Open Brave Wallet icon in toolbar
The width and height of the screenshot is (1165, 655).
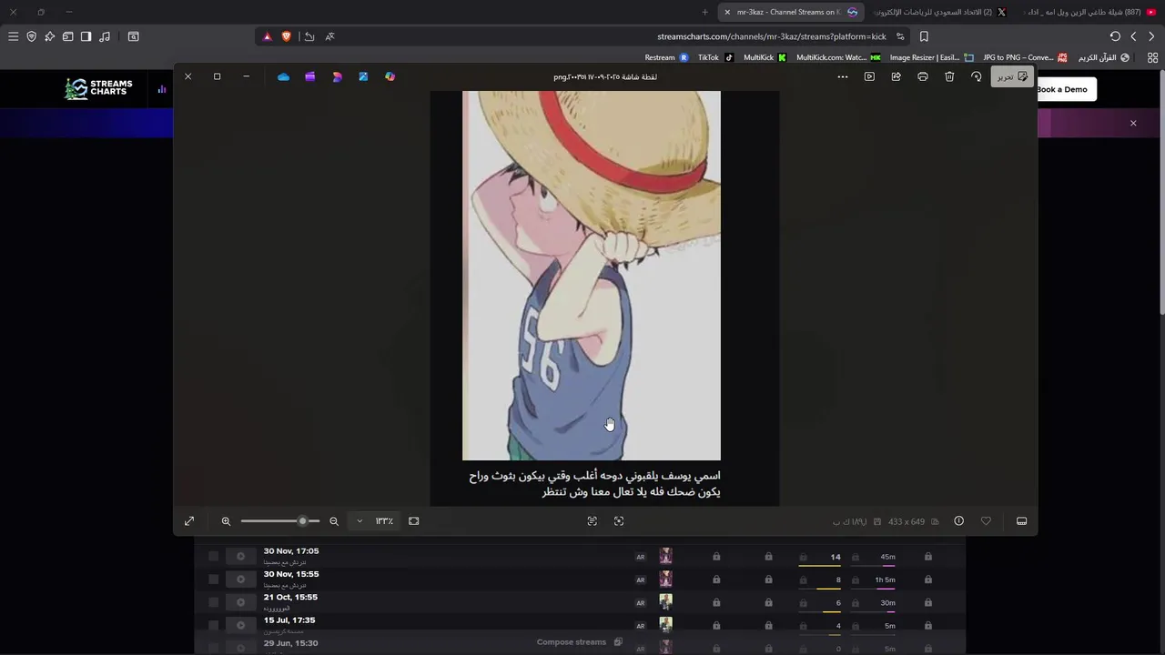[67, 36]
